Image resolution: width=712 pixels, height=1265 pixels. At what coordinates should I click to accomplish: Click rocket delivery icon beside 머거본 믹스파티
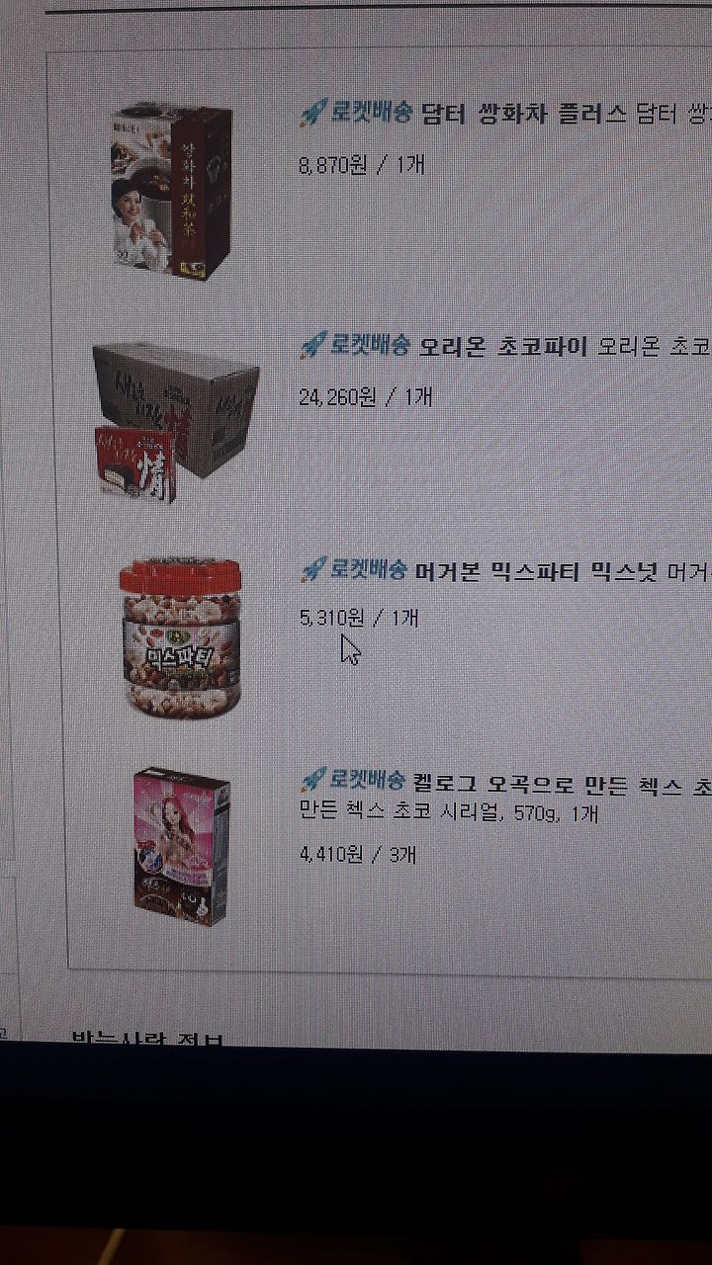pyautogui.click(x=312, y=567)
